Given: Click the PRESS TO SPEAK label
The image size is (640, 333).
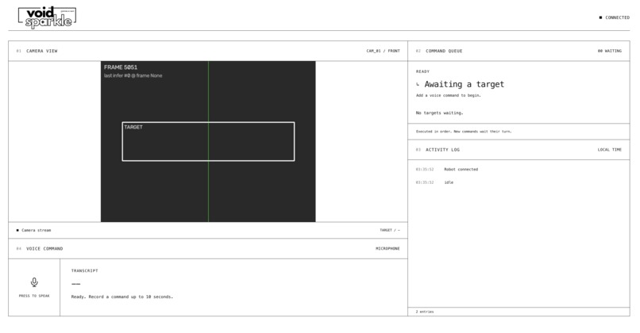Looking at the screenshot, I should [34, 296].
